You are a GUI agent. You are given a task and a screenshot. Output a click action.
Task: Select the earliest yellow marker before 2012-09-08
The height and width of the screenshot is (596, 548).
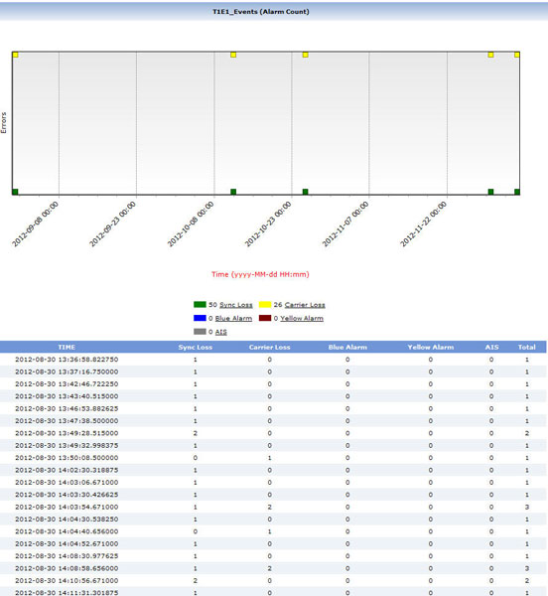coord(15,55)
